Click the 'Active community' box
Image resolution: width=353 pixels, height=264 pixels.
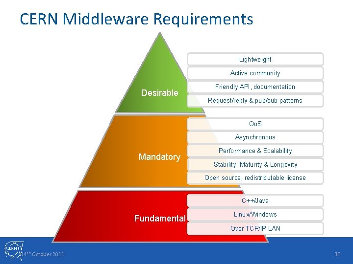pos(255,73)
